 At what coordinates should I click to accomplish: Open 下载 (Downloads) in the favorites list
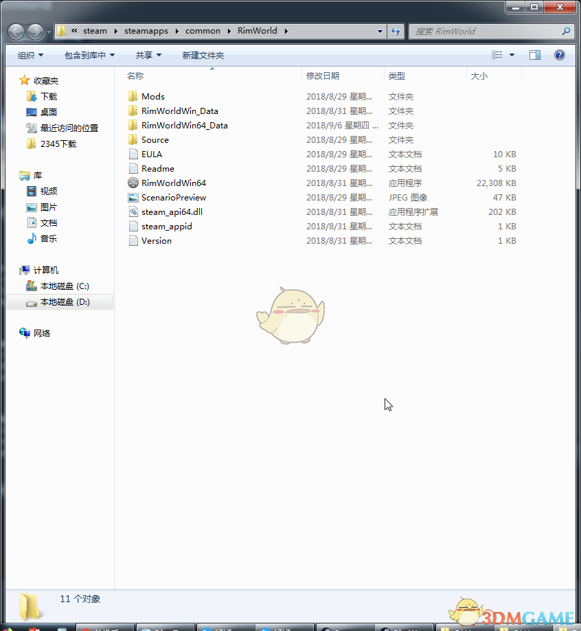[42, 97]
